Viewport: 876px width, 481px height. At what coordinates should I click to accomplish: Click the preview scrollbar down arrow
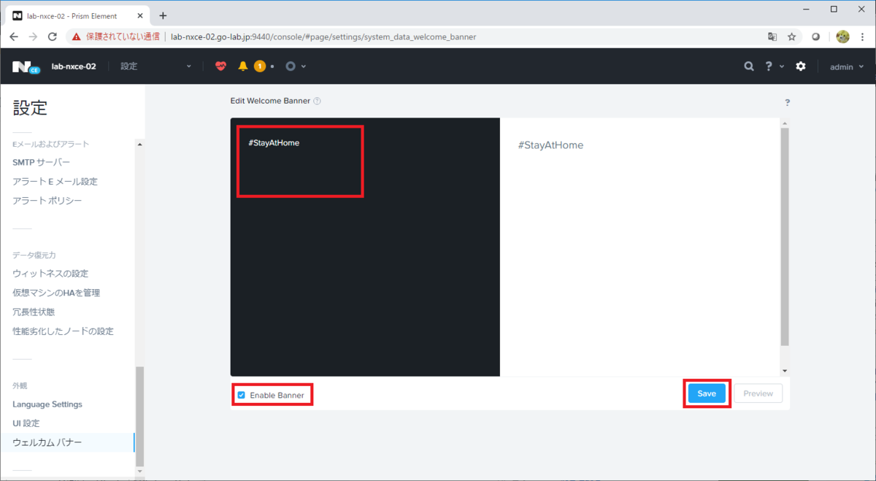pyautogui.click(x=785, y=372)
